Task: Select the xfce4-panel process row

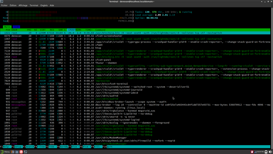Action: [135, 60]
